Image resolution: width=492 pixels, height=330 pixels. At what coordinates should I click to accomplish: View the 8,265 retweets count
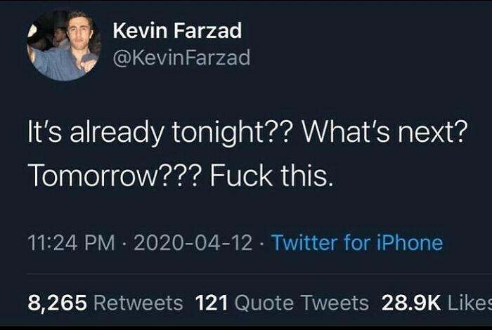coord(57,303)
